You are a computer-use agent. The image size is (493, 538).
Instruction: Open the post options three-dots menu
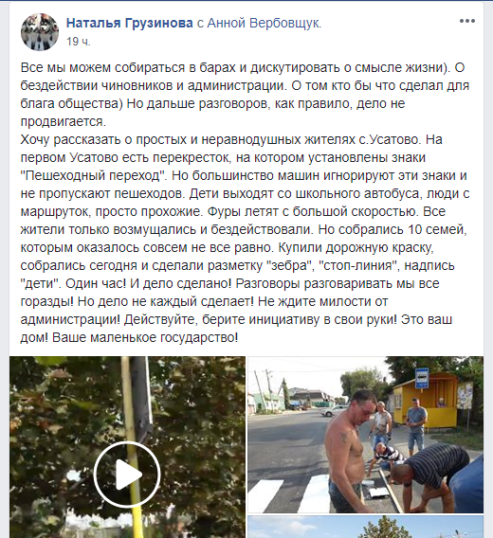pyautogui.click(x=467, y=21)
